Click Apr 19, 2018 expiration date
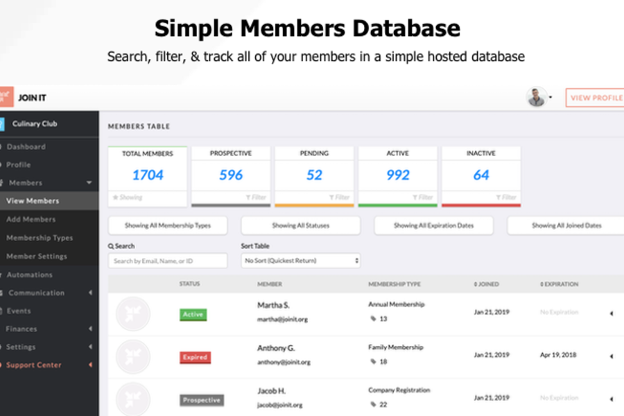This screenshot has width=624, height=416. [558, 355]
